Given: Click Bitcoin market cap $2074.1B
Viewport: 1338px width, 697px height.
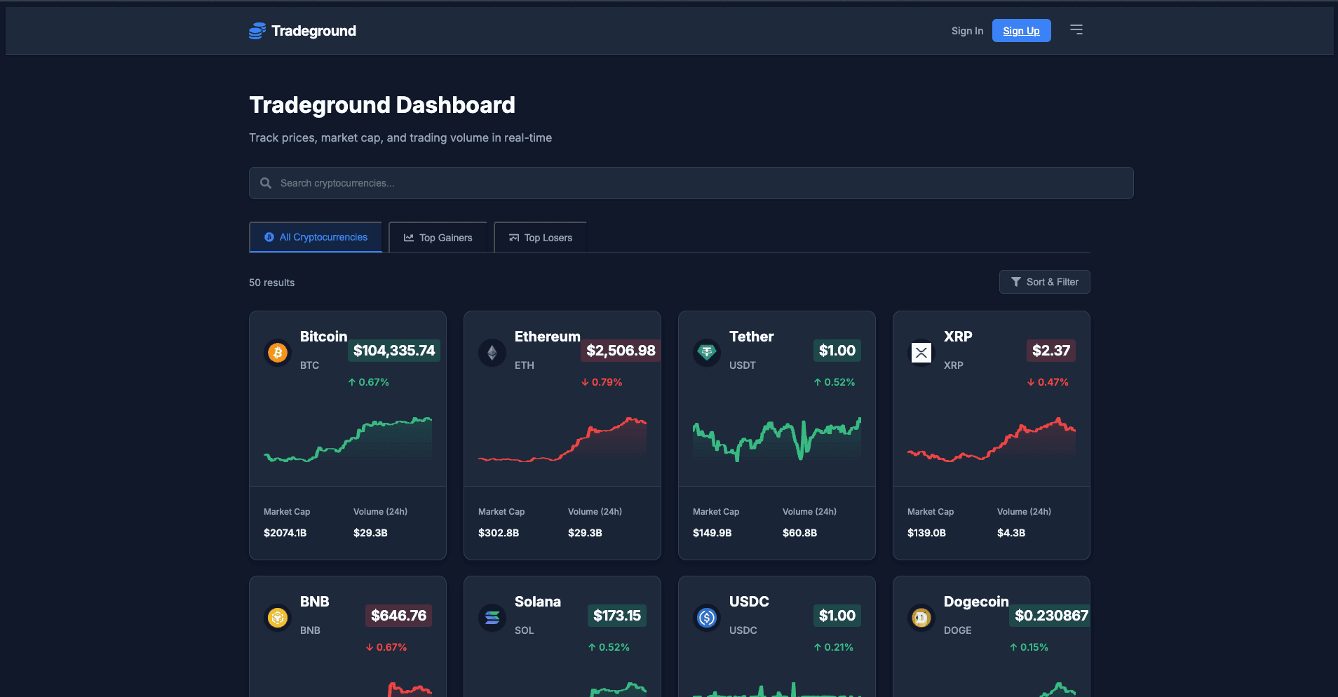Looking at the screenshot, I should point(285,533).
